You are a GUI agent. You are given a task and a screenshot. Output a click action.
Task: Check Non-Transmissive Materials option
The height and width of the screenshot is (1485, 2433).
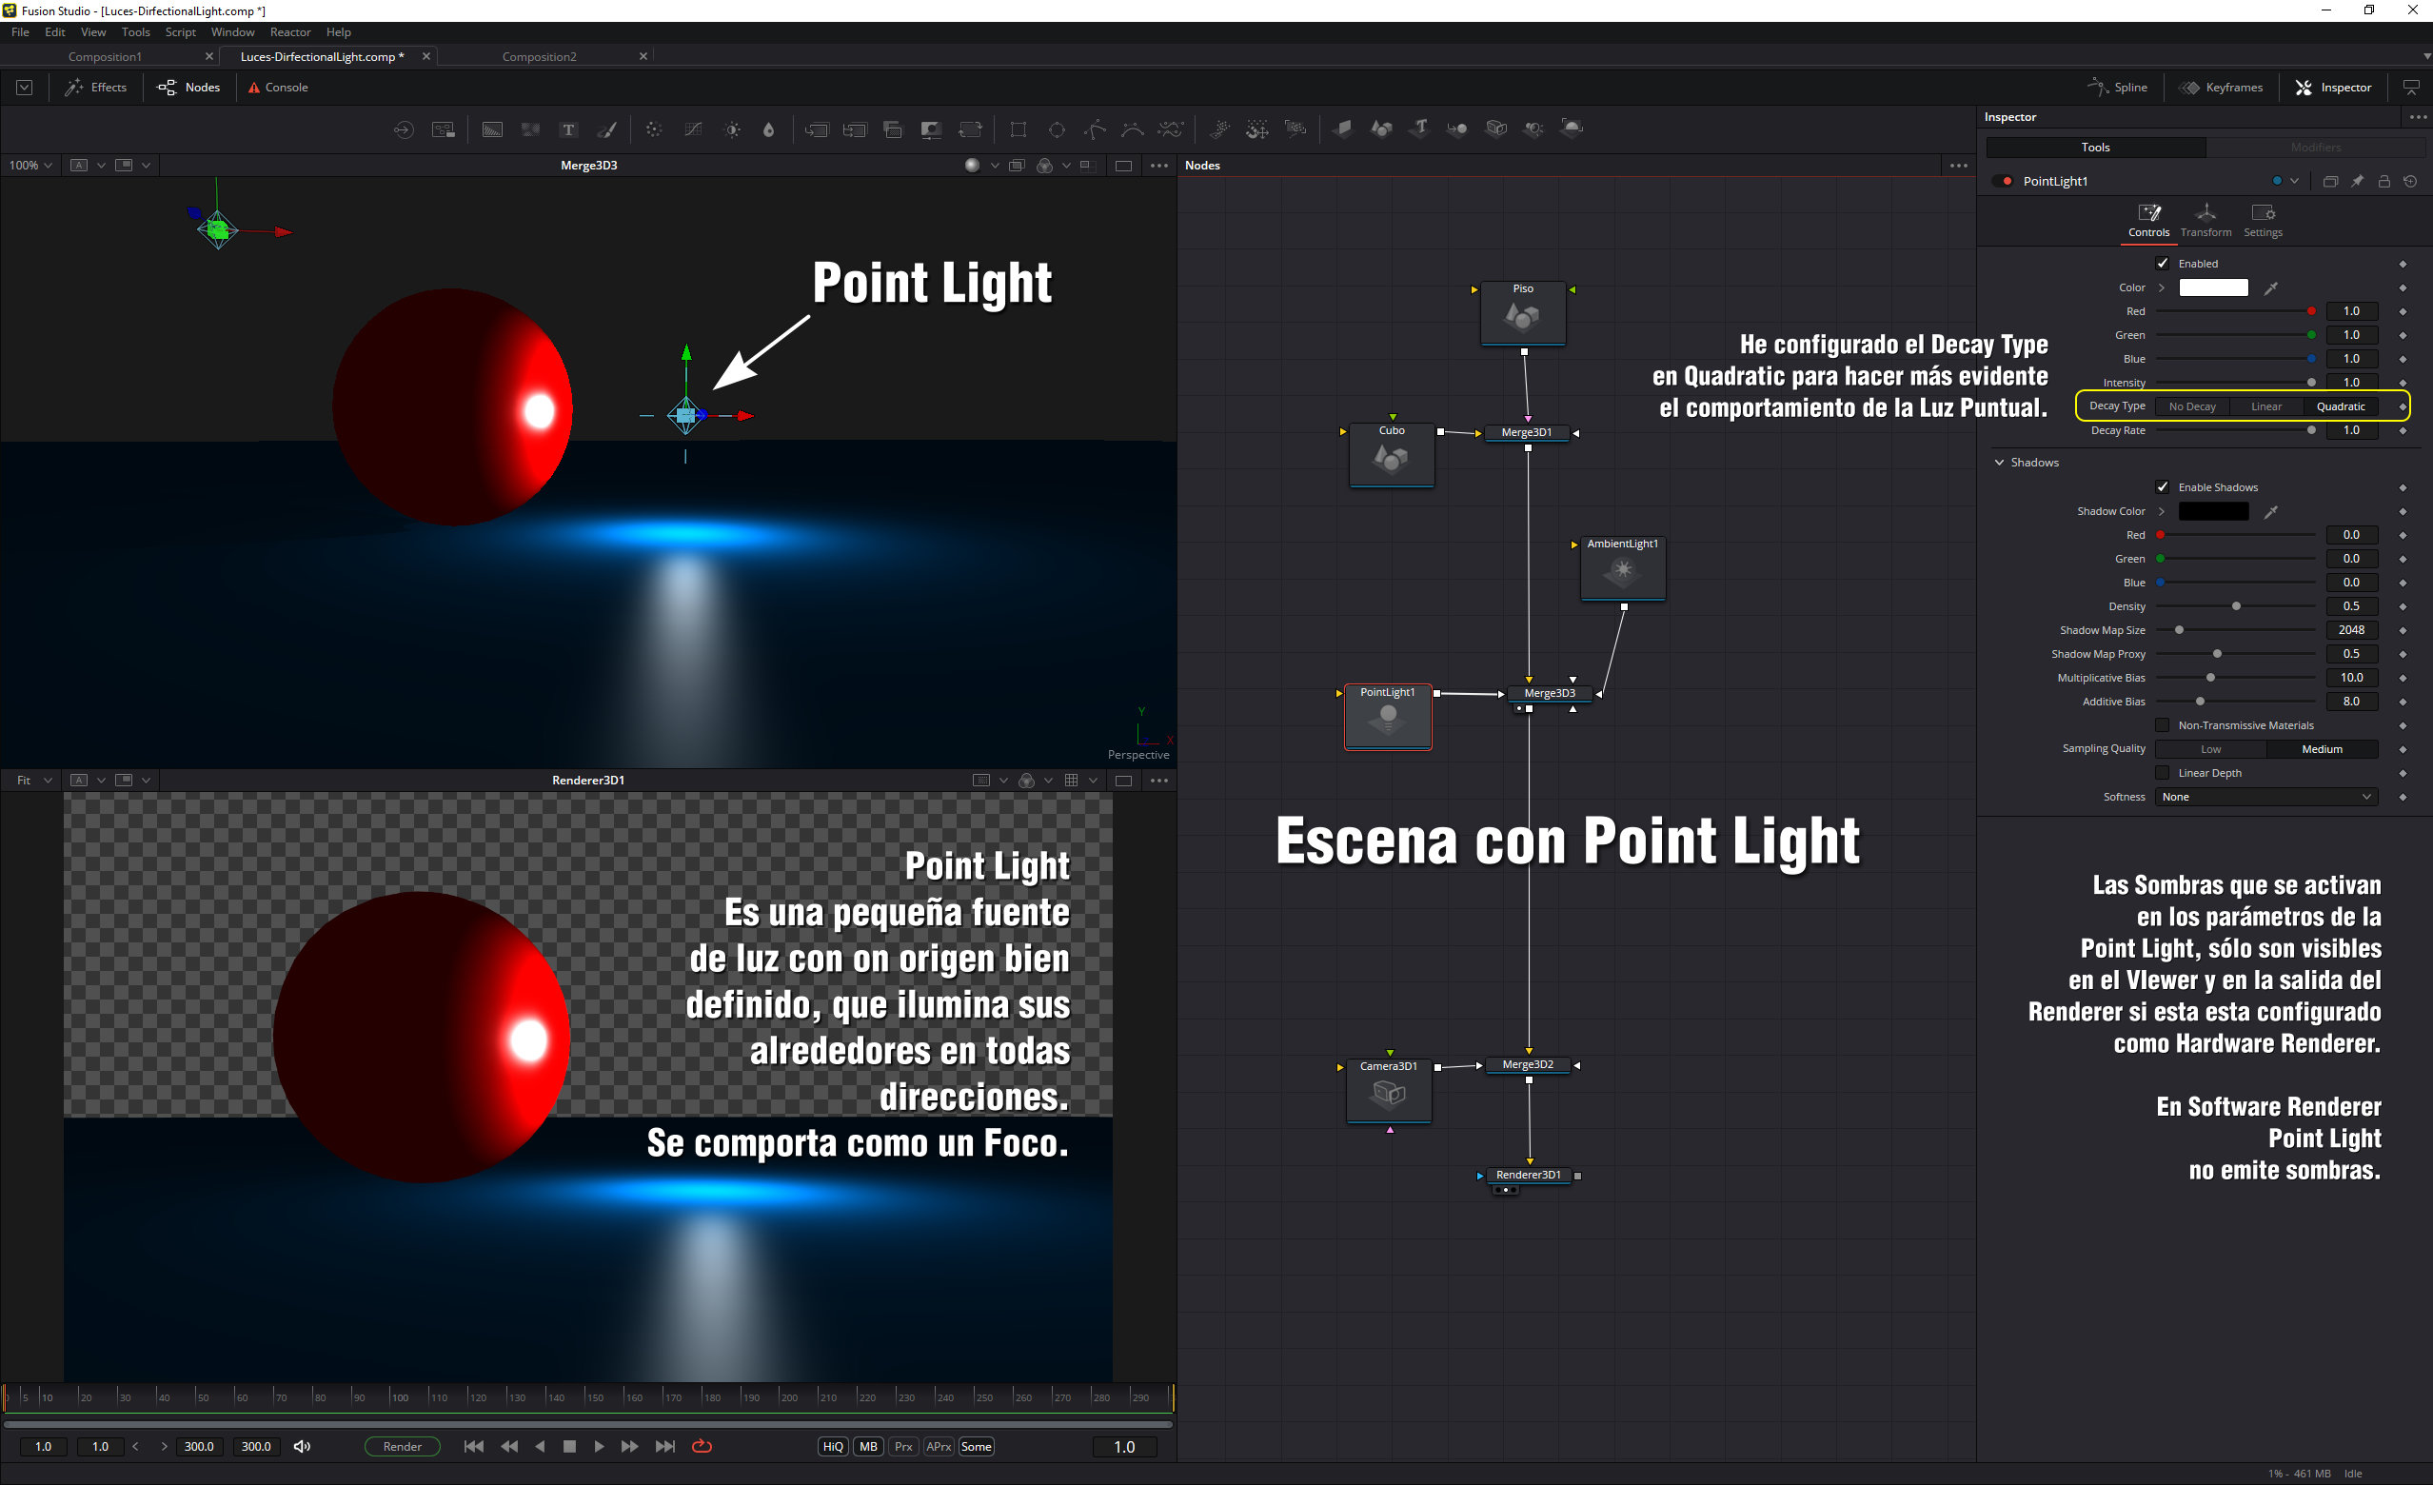[x=2163, y=724]
